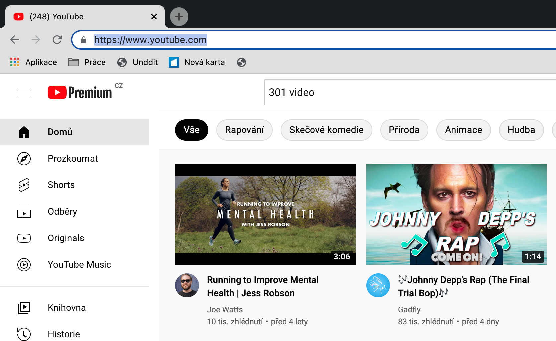
Task: Filter videos by Rapování chip
Action: pos(244,130)
